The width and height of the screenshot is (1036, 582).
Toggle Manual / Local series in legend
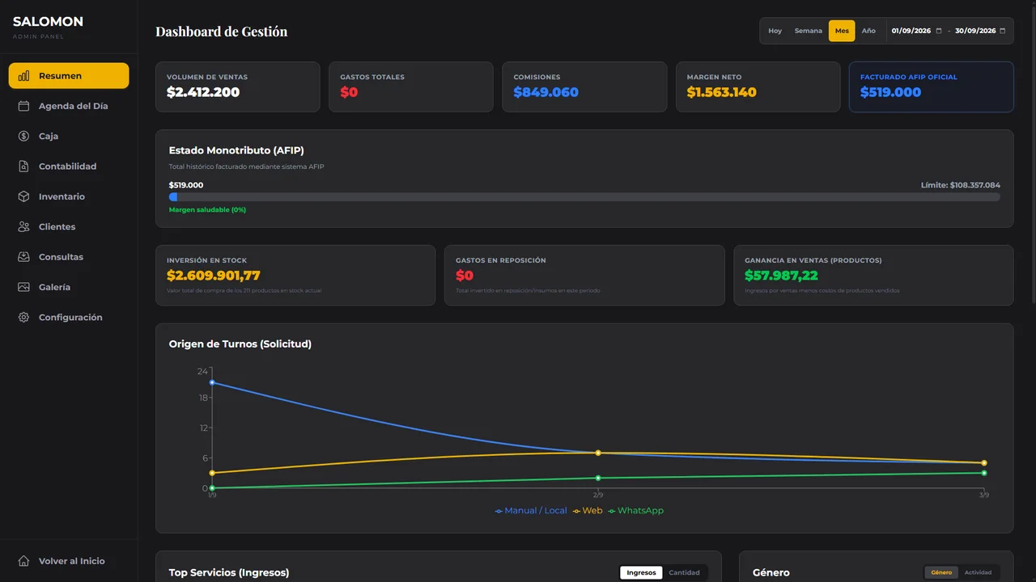click(531, 511)
